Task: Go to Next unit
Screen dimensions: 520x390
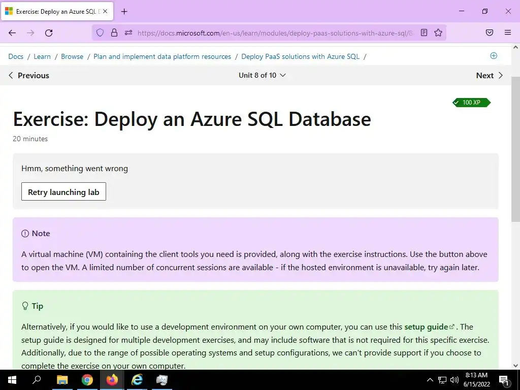Action: pyautogui.click(x=490, y=76)
